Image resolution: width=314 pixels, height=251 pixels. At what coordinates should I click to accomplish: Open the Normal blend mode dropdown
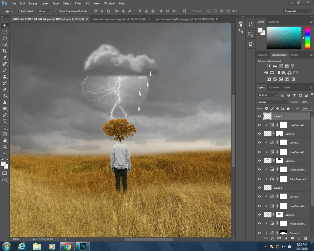[272, 102]
